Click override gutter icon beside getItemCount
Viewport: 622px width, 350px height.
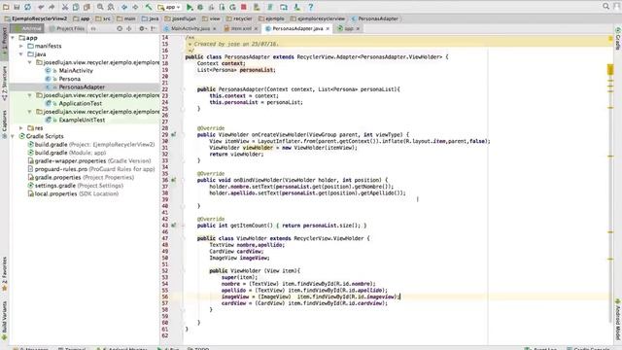(173, 225)
